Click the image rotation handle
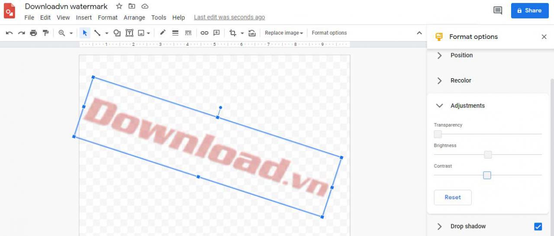Image resolution: width=554 pixels, height=236 pixels. pyautogui.click(x=221, y=108)
